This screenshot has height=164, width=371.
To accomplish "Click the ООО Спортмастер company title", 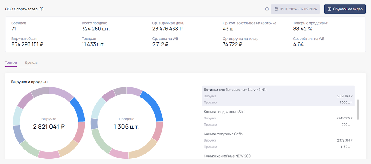I will click(21, 9).
